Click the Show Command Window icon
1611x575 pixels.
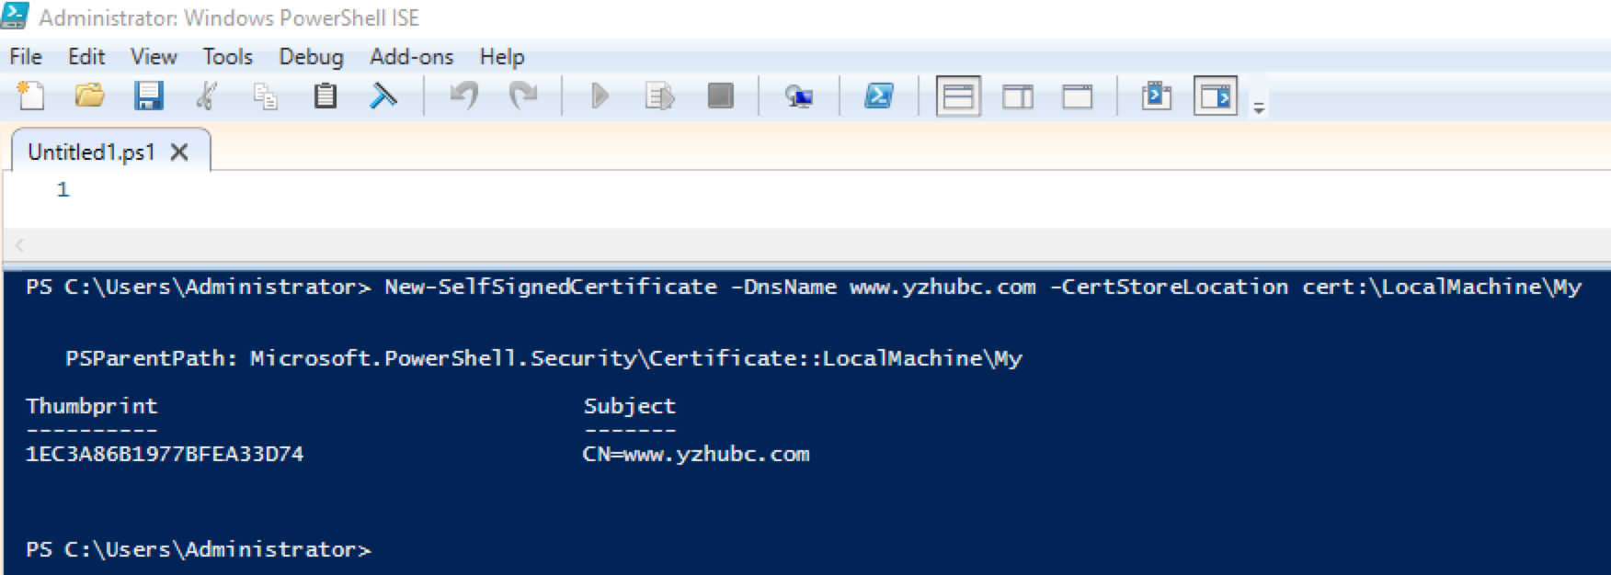coord(1157,96)
